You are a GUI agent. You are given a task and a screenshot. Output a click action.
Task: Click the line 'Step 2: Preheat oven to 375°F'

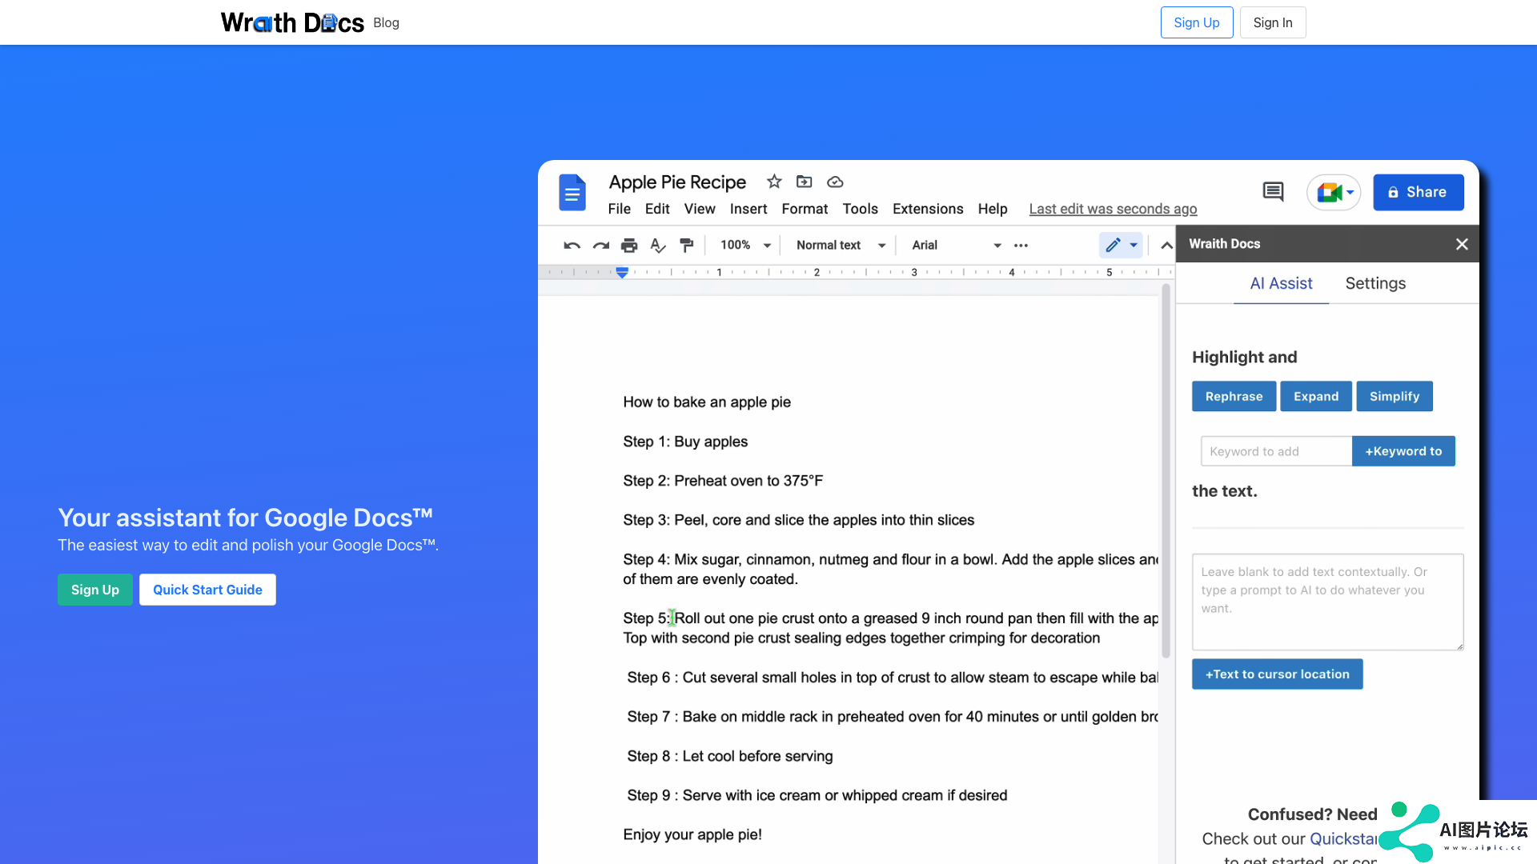click(x=723, y=481)
